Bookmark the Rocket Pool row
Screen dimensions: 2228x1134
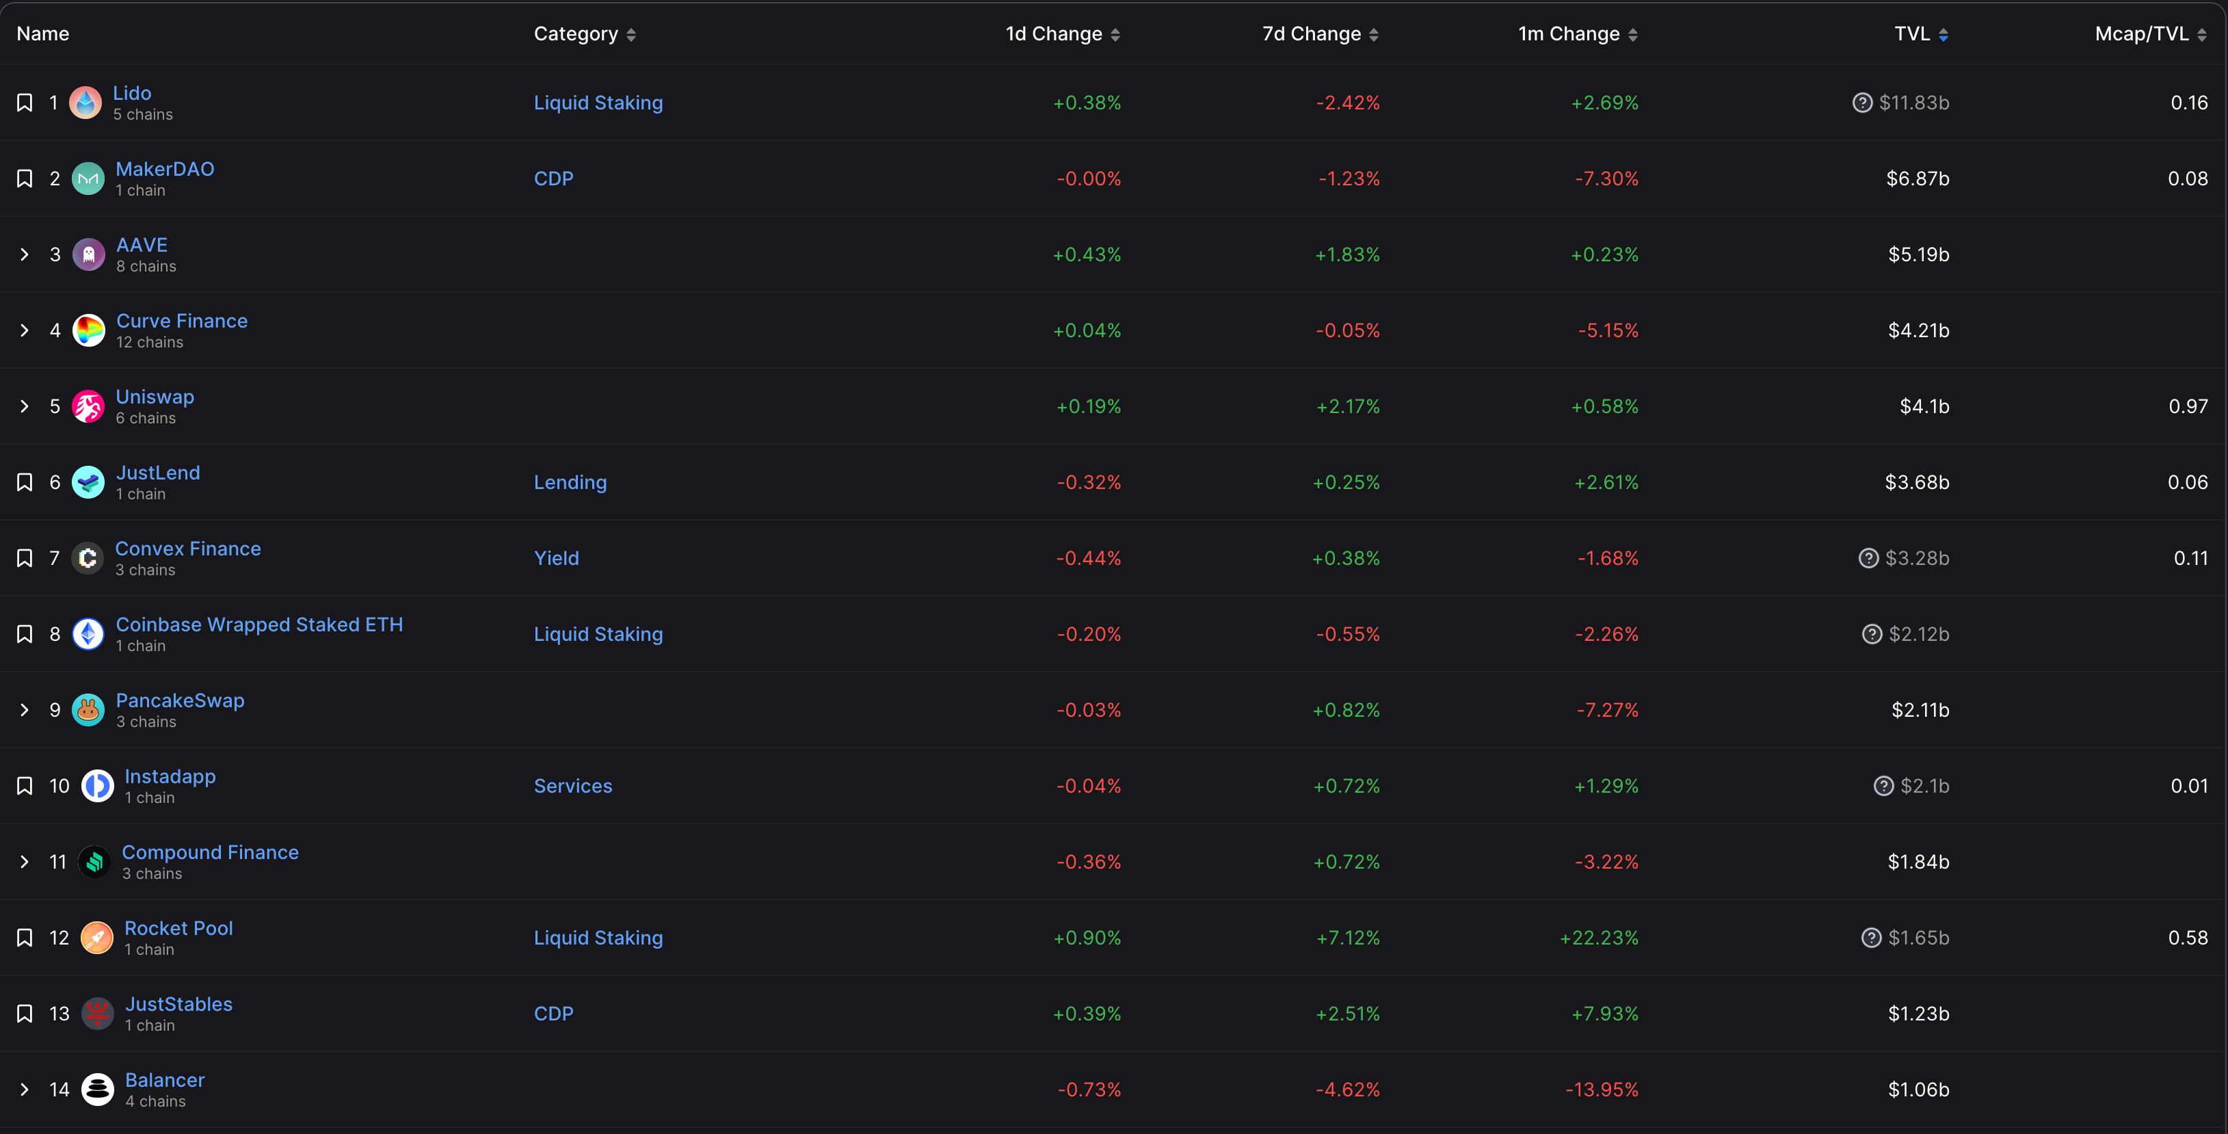25,938
